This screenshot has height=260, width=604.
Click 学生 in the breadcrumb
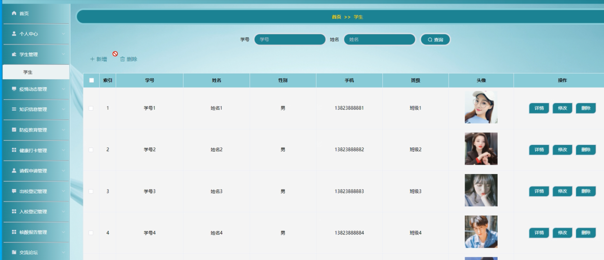pos(358,17)
